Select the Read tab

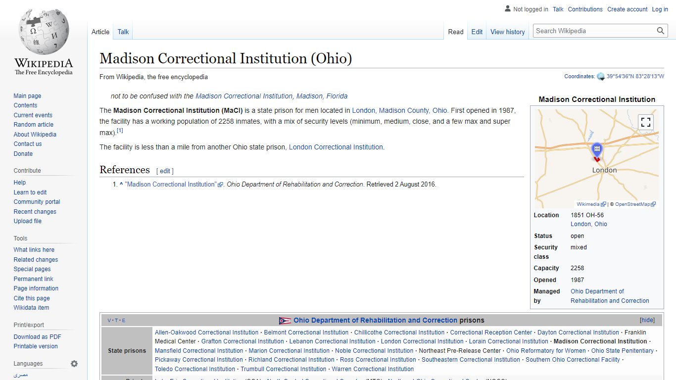point(456,32)
